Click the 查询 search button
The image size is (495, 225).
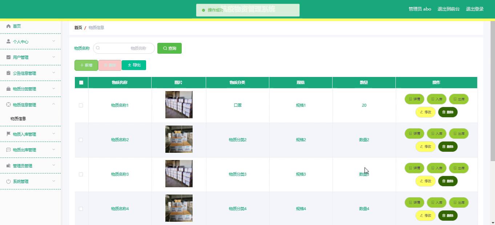coord(169,48)
